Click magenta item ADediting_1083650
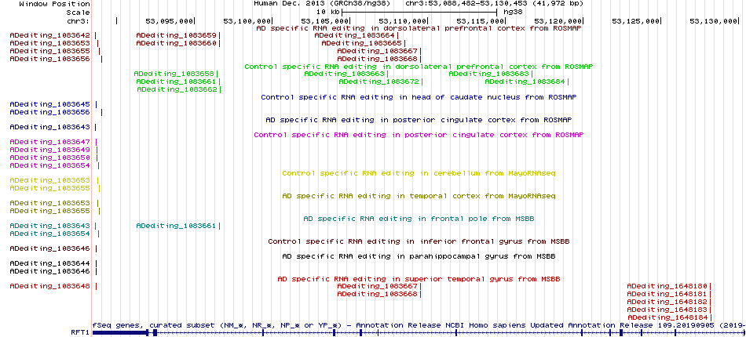746x337 pixels. click(x=50, y=157)
